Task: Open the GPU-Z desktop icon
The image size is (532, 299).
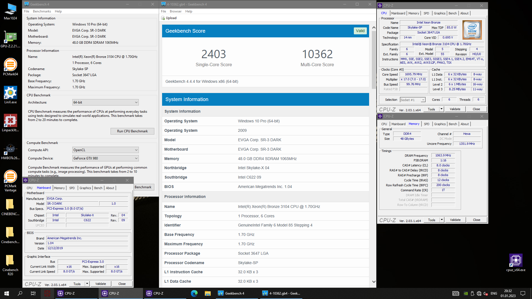Action: pyautogui.click(x=10, y=39)
